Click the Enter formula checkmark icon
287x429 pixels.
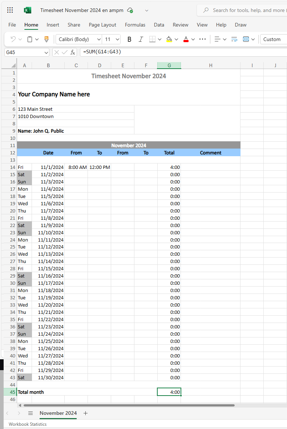point(65,52)
